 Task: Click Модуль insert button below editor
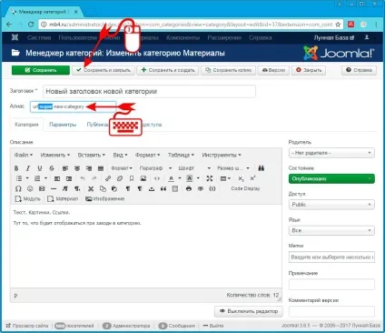click(27, 199)
